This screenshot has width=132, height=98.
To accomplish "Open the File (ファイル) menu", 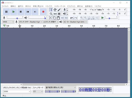I will coord(5,6).
